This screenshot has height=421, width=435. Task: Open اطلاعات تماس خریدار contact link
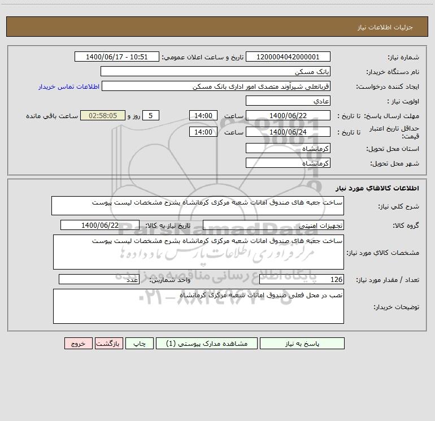pyautogui.click(x=69, y=86)
